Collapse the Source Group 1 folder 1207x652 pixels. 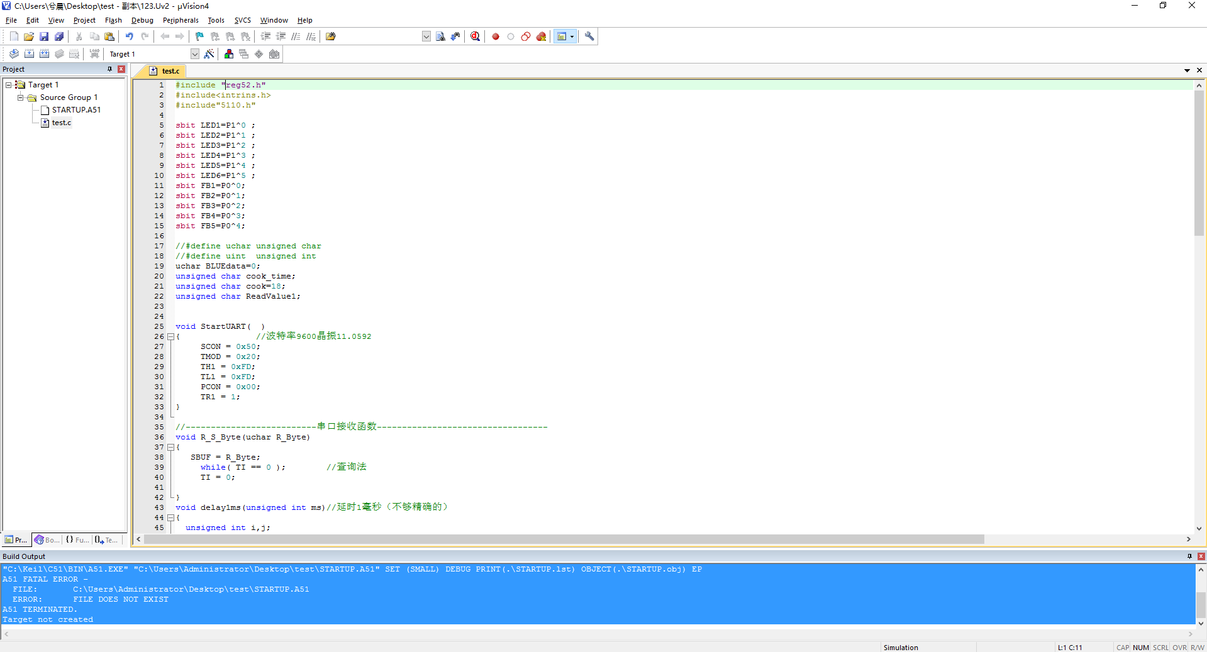[20, 97]
